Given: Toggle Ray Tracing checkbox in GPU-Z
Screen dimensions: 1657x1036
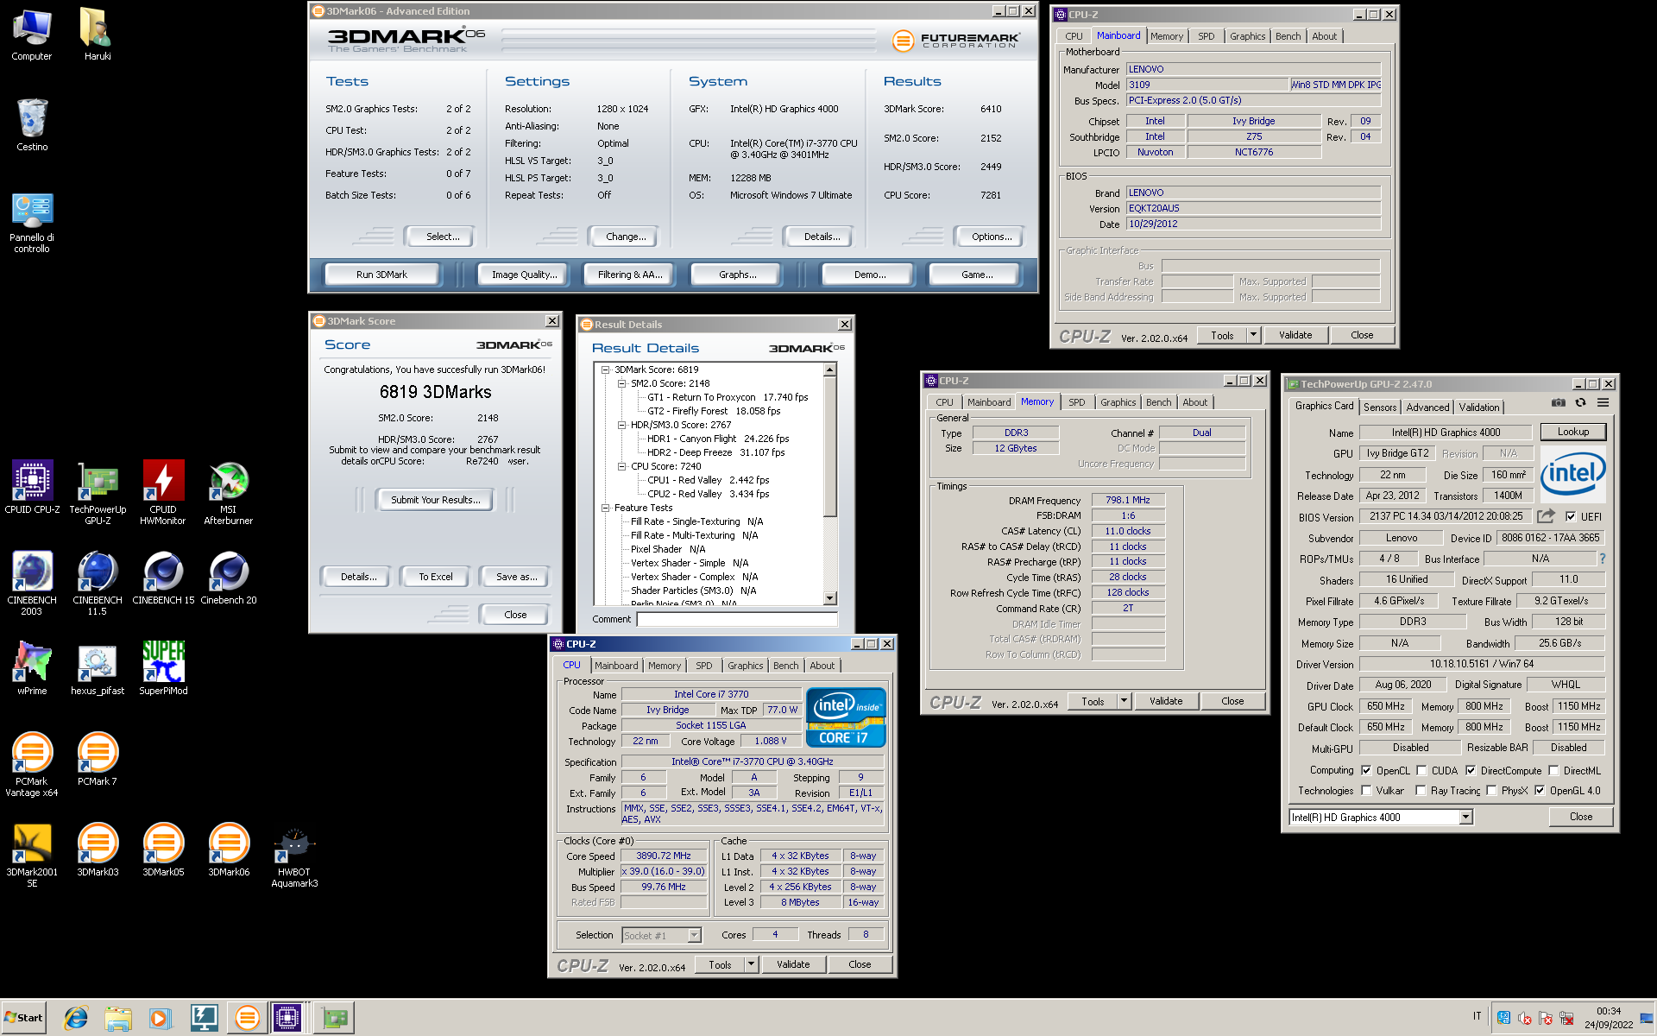Looking at the screenshot, I should (x=1421, y=791).
